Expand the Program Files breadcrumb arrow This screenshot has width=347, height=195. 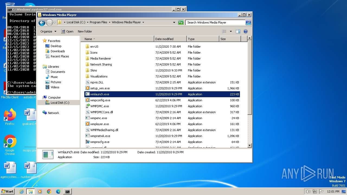coord(110,22)
